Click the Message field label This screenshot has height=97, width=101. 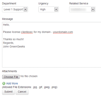click(x=7, y=19)
